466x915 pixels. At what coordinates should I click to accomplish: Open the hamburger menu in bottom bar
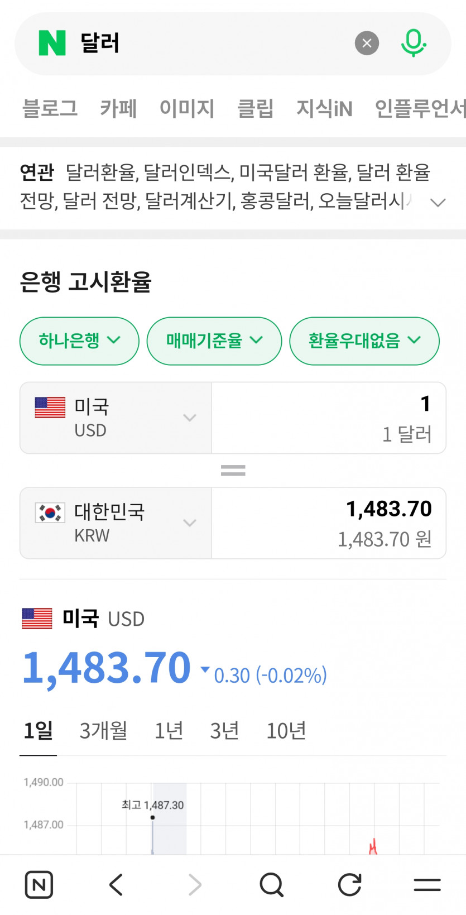(427, 884)
